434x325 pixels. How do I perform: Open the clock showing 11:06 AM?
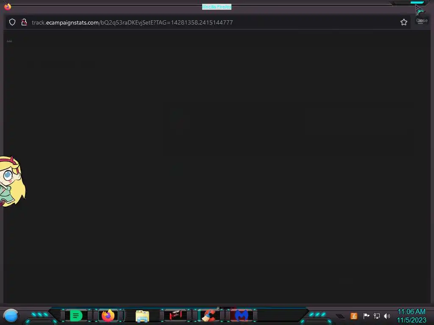click(412, 316)
